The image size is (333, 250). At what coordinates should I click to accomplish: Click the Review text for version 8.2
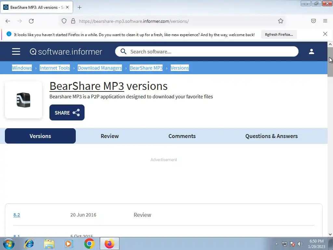pyautogui.click(x=142, y=215)
